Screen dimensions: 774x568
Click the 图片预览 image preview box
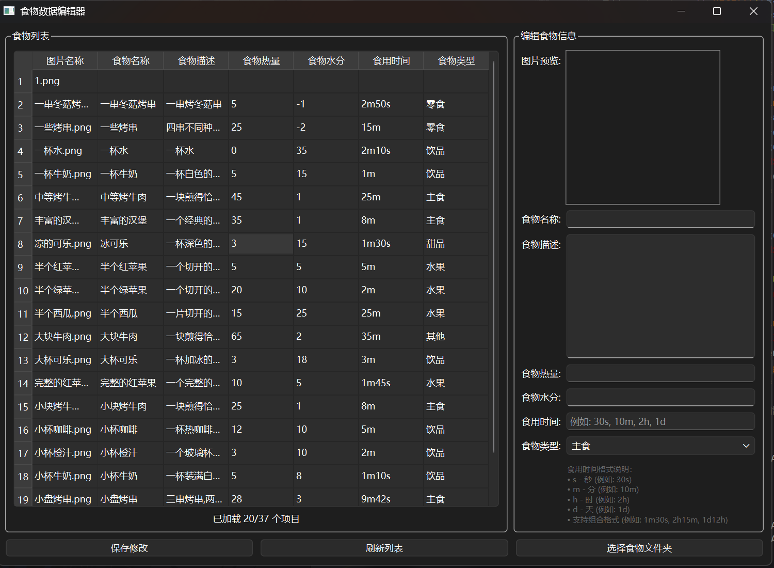coord(642,128)
